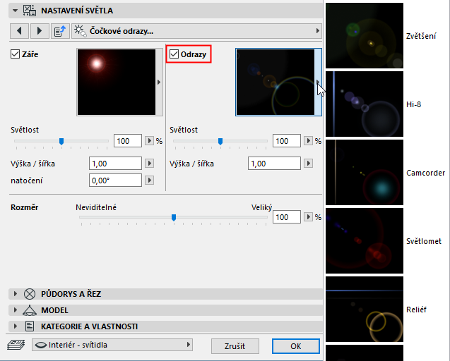The width and height of the screenshot is (450, 361).
Task: Open the Čočkové odrazy page dropdown
Action: [196, 30]
